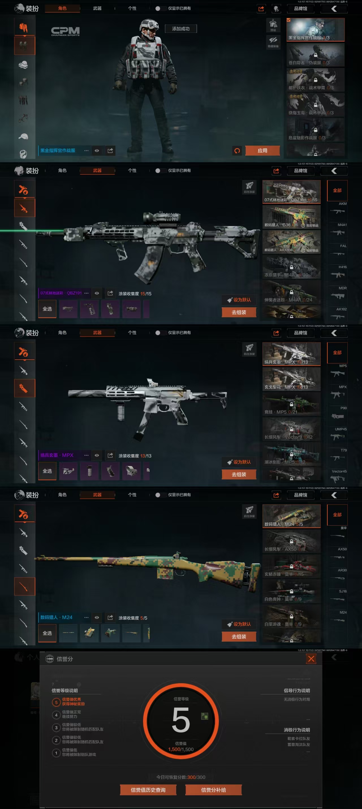The image size is (362, 809).
Task: Toggle eye preview for 数码猎人 · M24
Action: click(97, 617)
